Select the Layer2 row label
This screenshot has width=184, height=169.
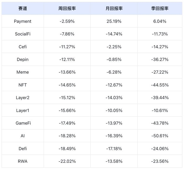23,98
